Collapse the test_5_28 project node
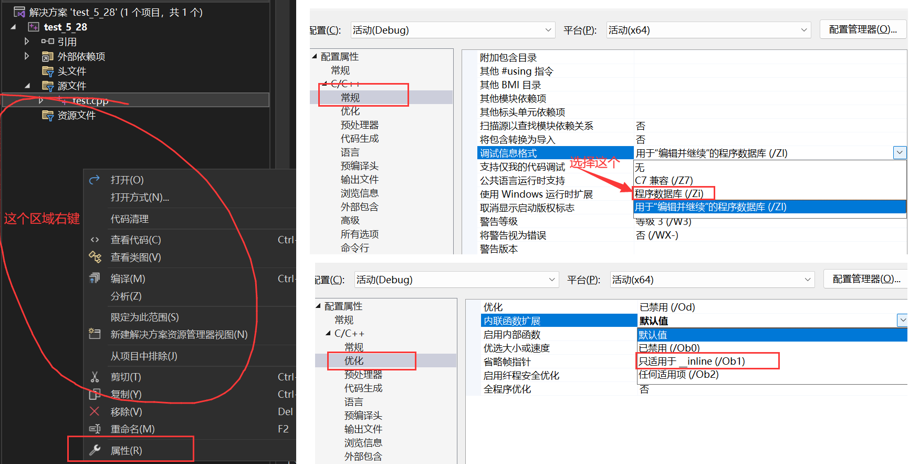This screenshot has height=464, width=909. tap(13, 27)
